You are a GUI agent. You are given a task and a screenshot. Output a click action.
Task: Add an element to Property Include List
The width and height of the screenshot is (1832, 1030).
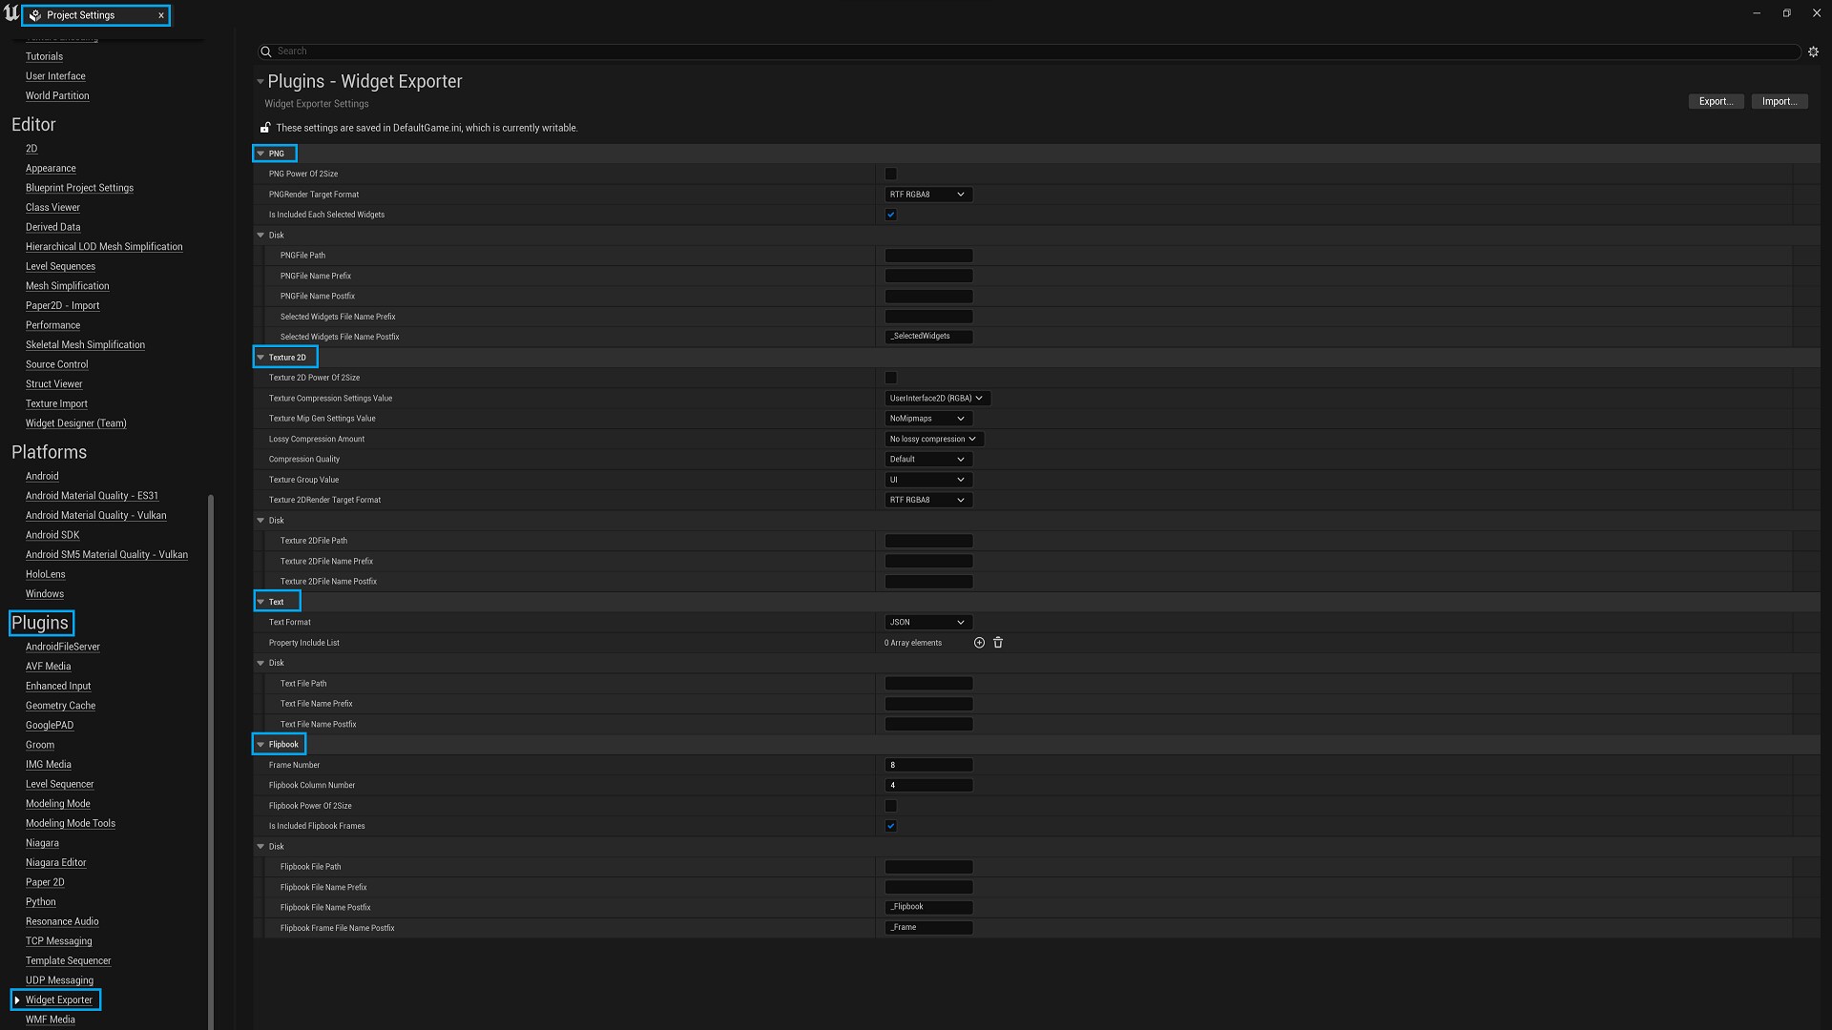[x=978, y=642]
